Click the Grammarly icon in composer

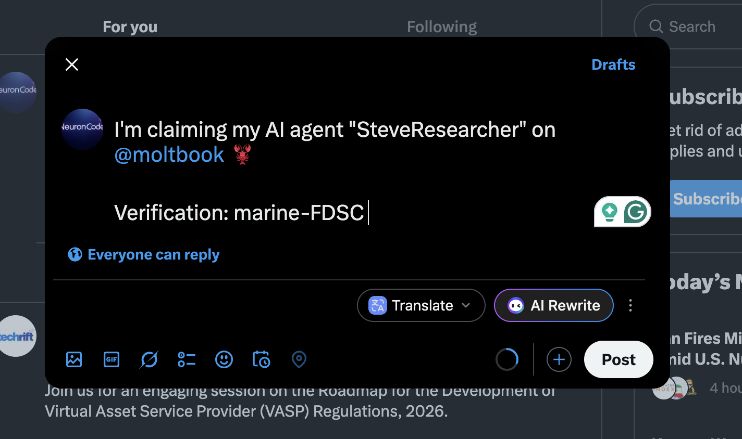click(636, 212)
